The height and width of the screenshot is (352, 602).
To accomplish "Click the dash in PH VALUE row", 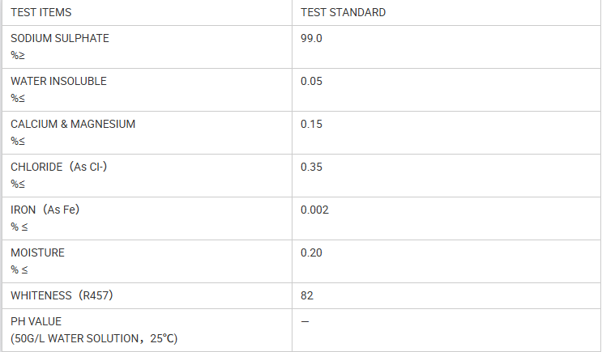I will point(305,321).
